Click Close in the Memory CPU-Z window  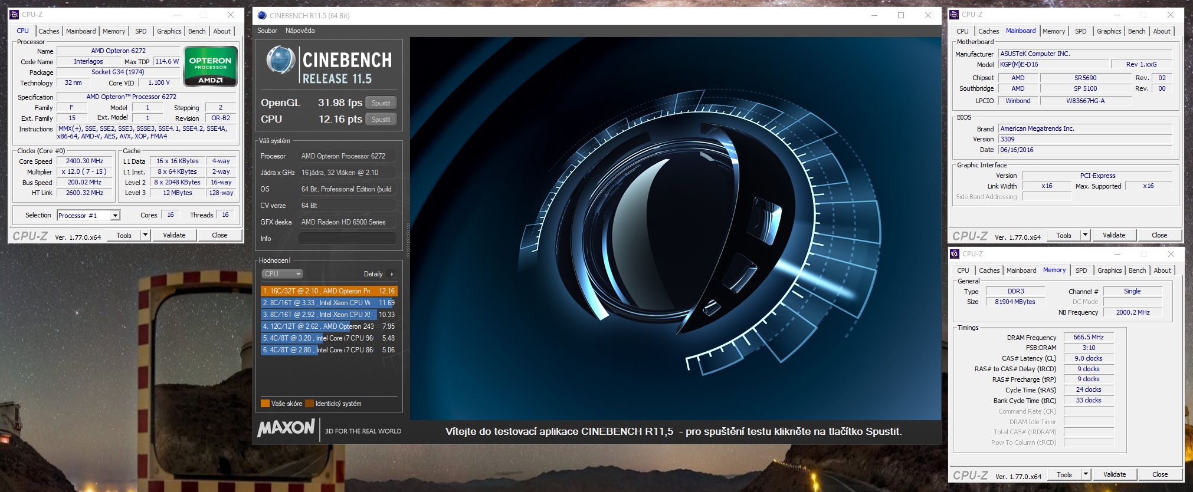[1160, 474]
